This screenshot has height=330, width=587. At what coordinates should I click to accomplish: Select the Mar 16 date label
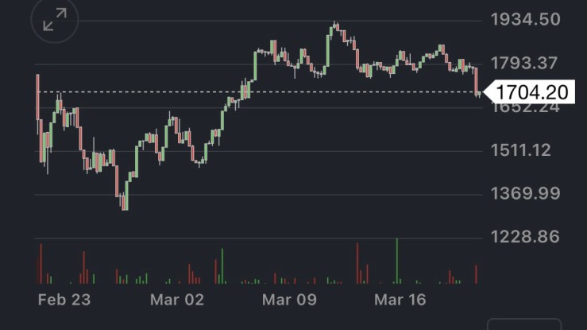pos(401,300)
